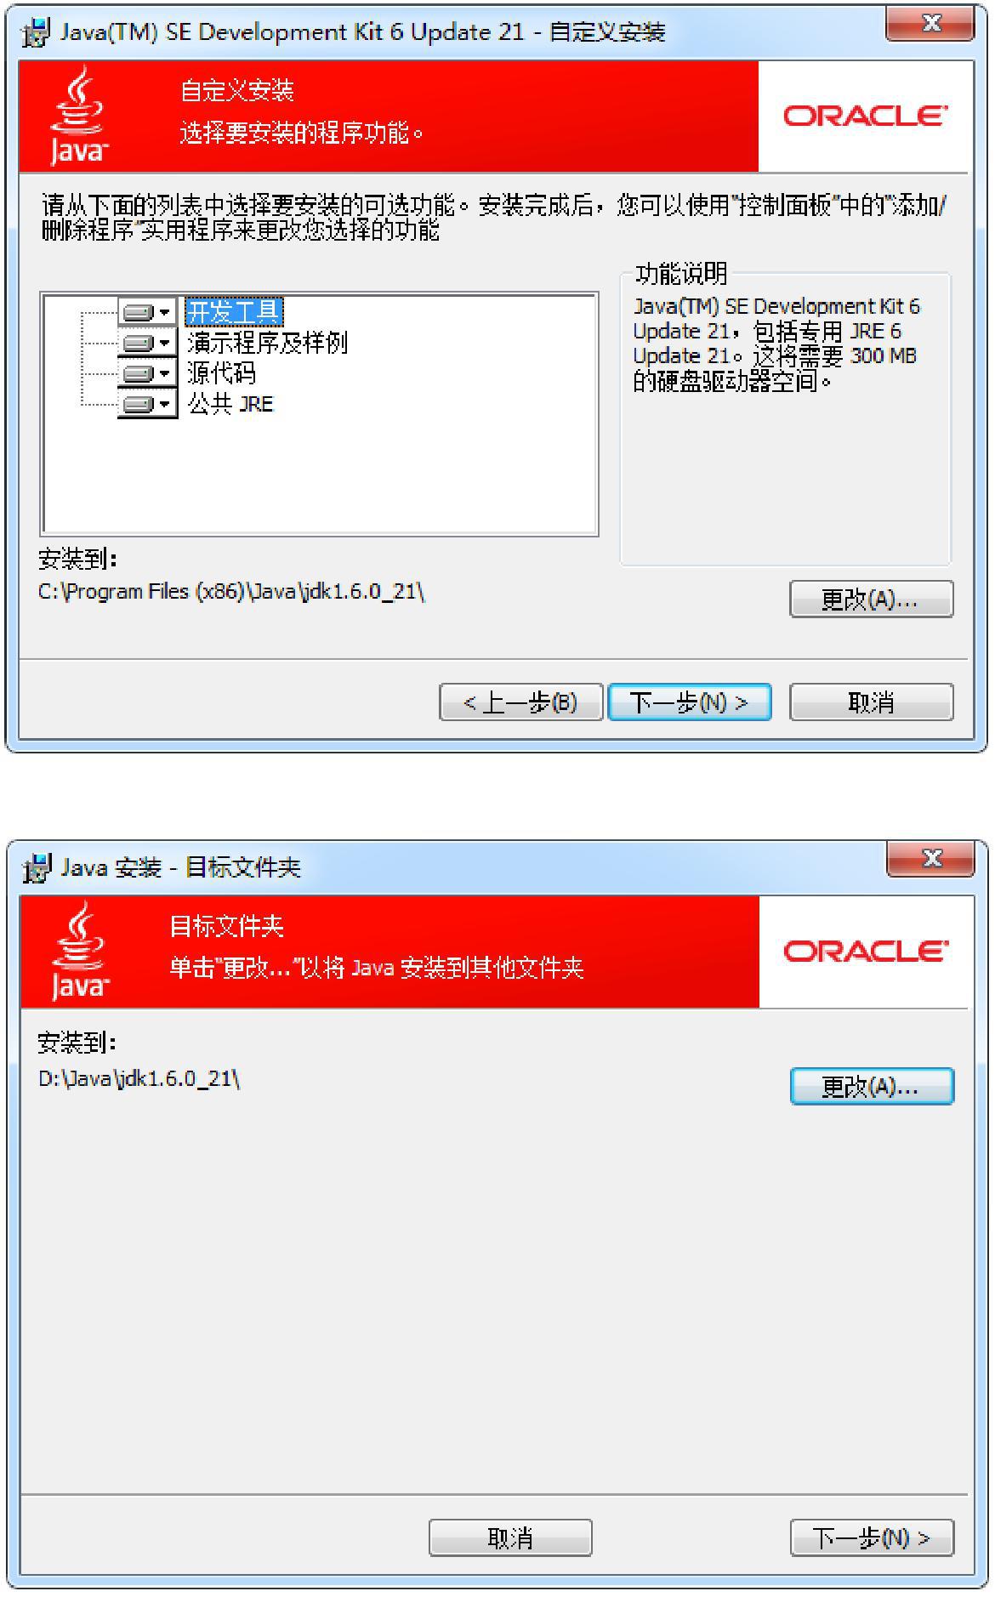Select the 源代码 tree item
995x1597 pixels.
pos(221,373)
